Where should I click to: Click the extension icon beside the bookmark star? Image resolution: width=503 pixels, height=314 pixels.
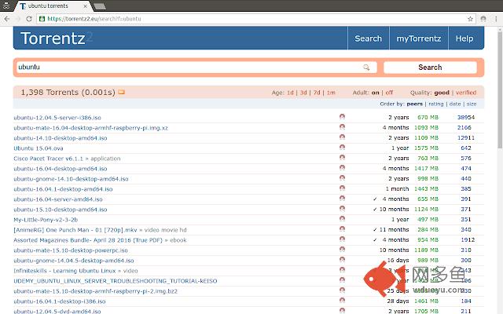click(483, 19)
